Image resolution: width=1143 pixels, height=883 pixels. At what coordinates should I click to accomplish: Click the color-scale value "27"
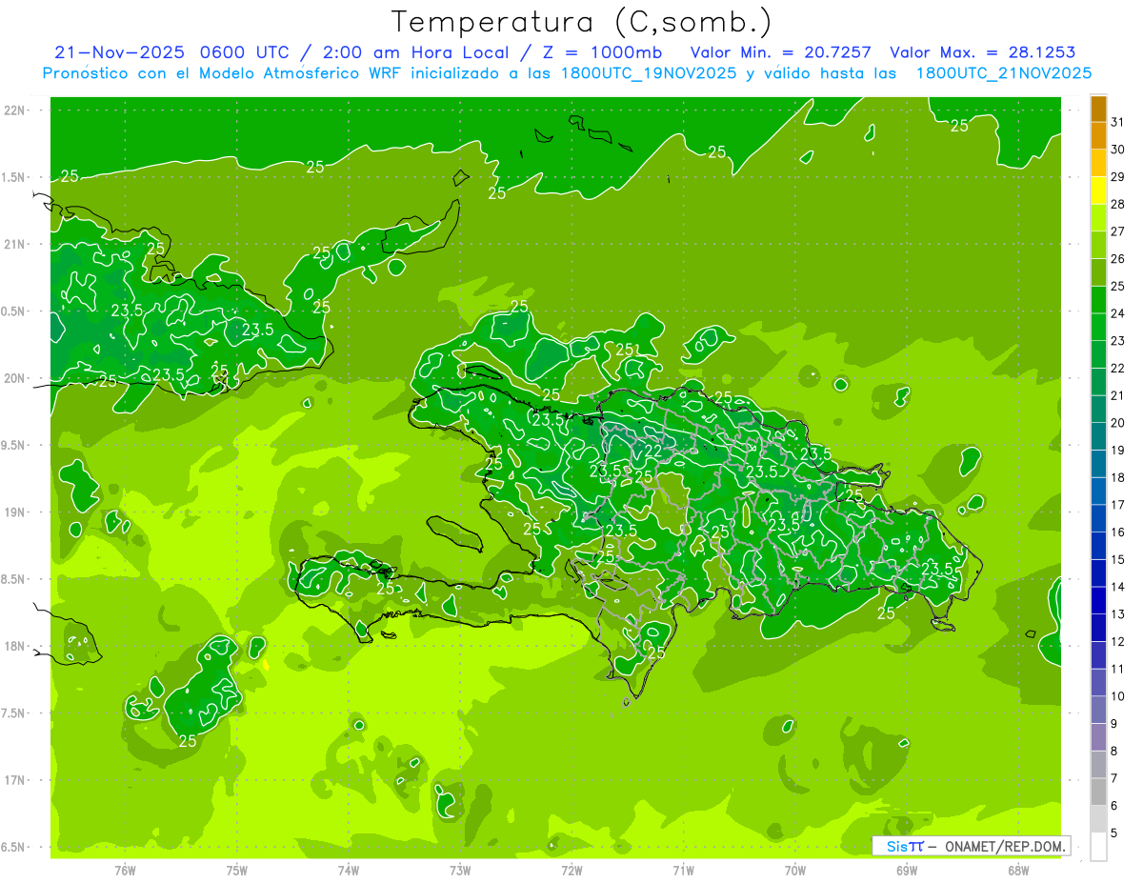click(1118, 231)
